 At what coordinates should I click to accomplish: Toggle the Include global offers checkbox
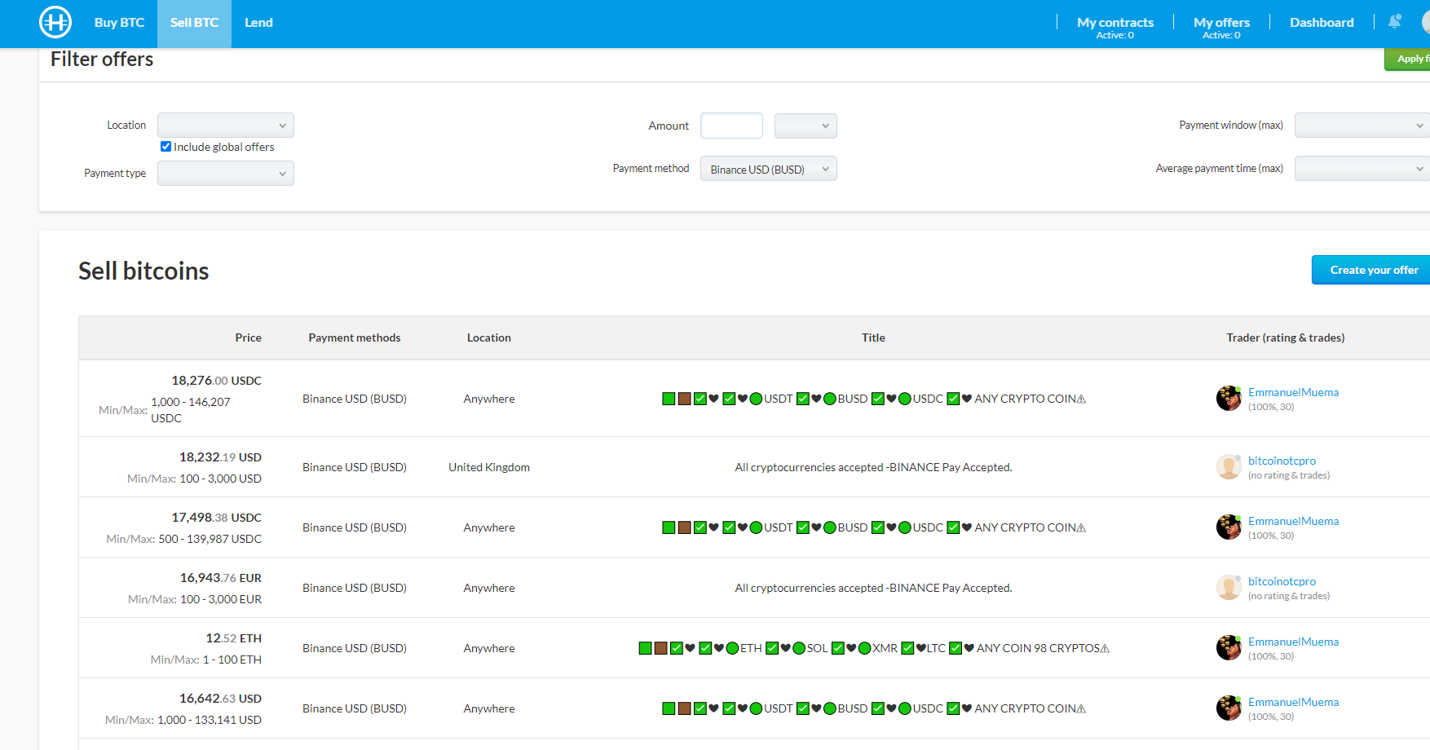coord(166,147)
